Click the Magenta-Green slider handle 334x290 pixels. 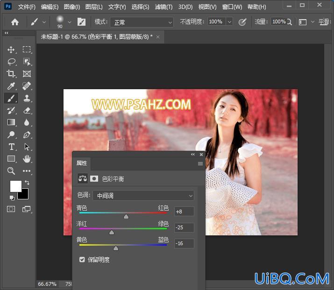tap(111, 232)
